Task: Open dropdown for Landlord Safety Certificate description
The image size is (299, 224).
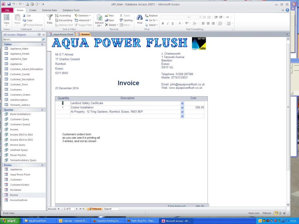Action: (182, 103)
